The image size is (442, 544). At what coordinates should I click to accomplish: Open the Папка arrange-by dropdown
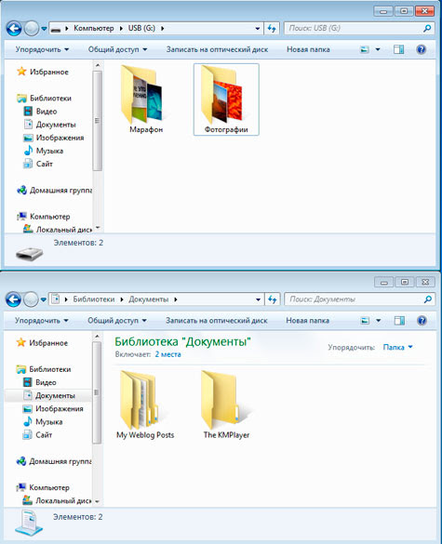coord(397,347)
